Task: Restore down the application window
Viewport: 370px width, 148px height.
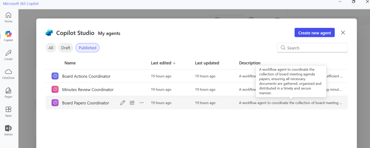Action: tap(353, 2)
